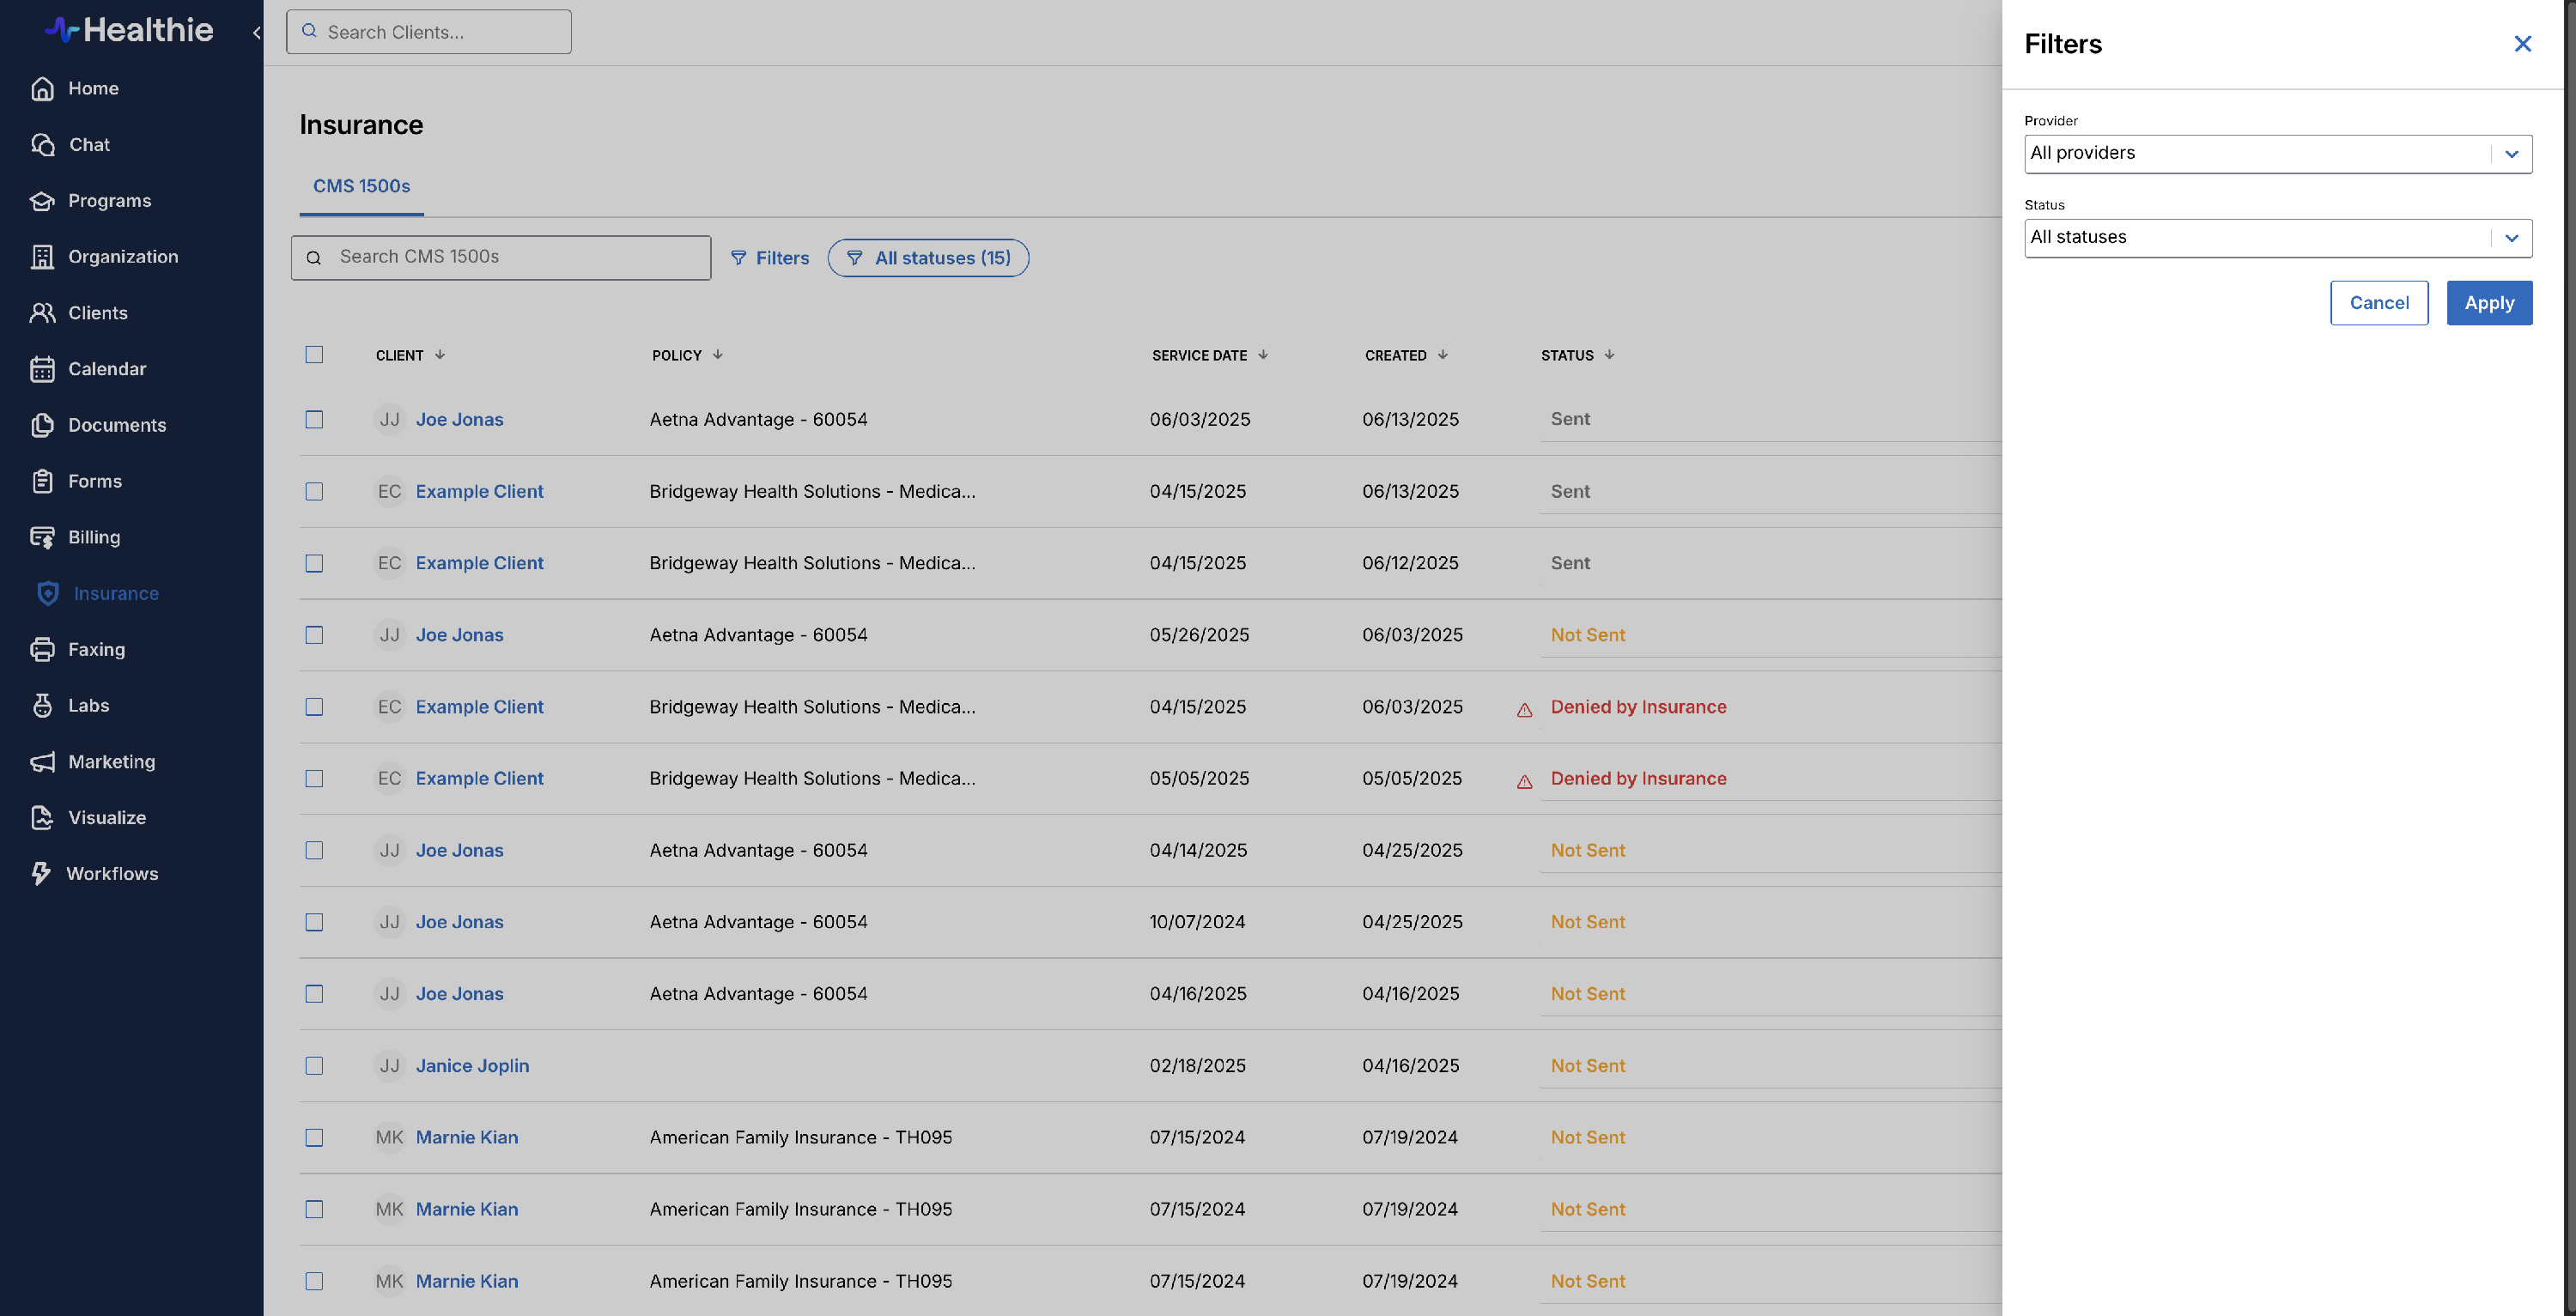Open the Marnie Kian client link
The height and width of the screenshot is (1316, 2576).
pyautogui.click(x=466, y=1138)
